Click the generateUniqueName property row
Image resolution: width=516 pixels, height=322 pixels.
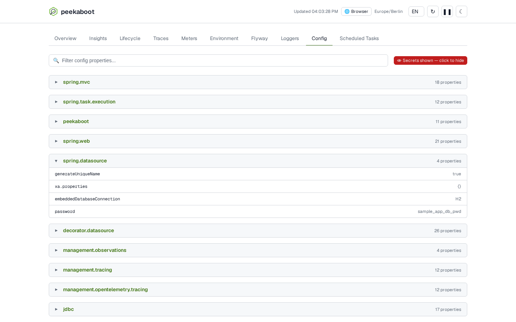point(258,174)
